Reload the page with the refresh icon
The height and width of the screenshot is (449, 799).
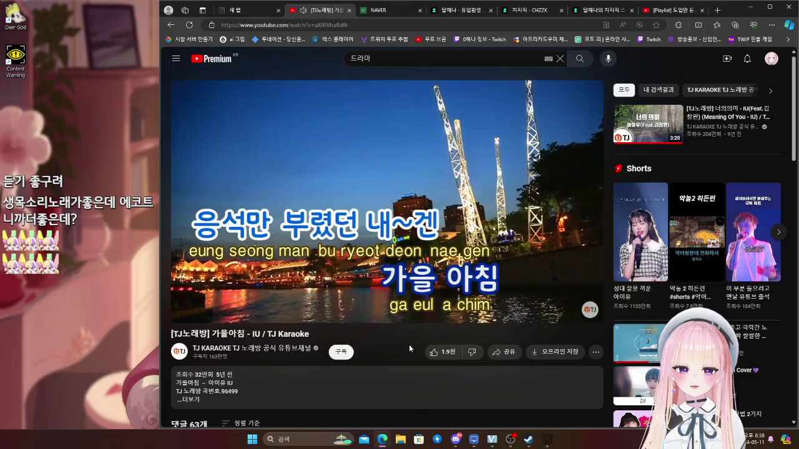click(189, 25)
